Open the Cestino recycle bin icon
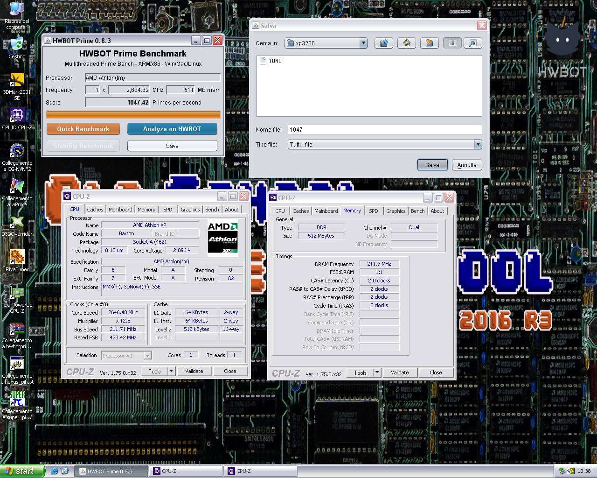Viewport: 597px width, 478px height. point(17,47)
